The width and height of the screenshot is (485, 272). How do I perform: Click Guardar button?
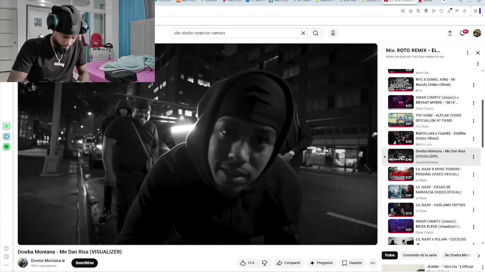coord(352,263)
